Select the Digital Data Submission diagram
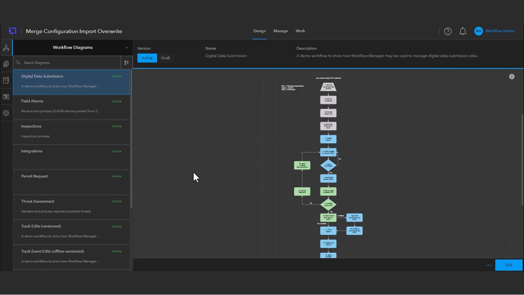 click(x=72, y=82)
